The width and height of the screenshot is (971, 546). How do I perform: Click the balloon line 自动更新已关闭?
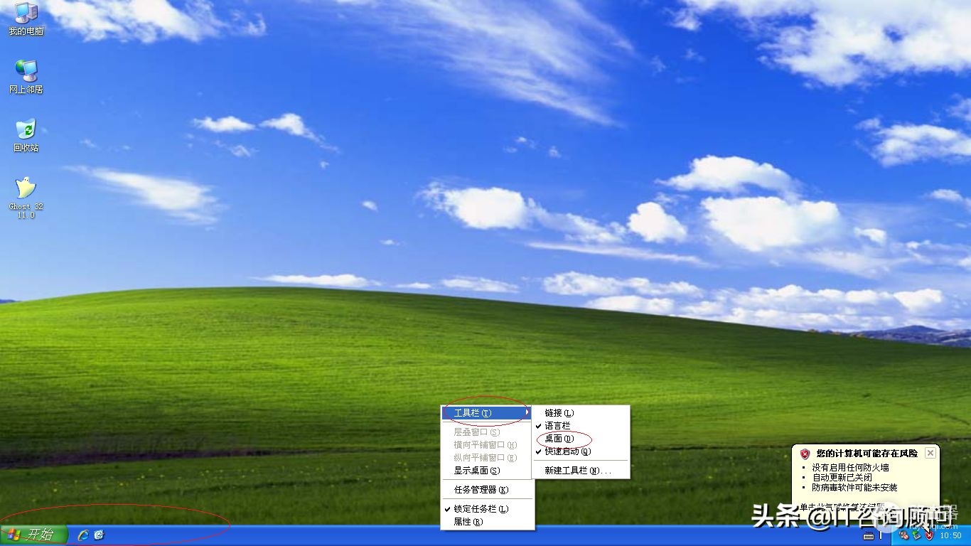coord(842,478)
